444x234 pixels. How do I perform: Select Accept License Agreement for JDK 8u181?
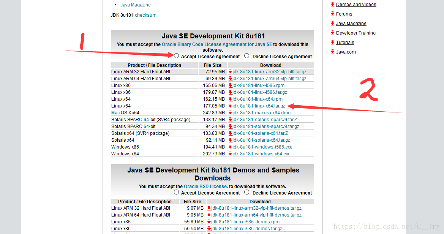coord(176,55)
